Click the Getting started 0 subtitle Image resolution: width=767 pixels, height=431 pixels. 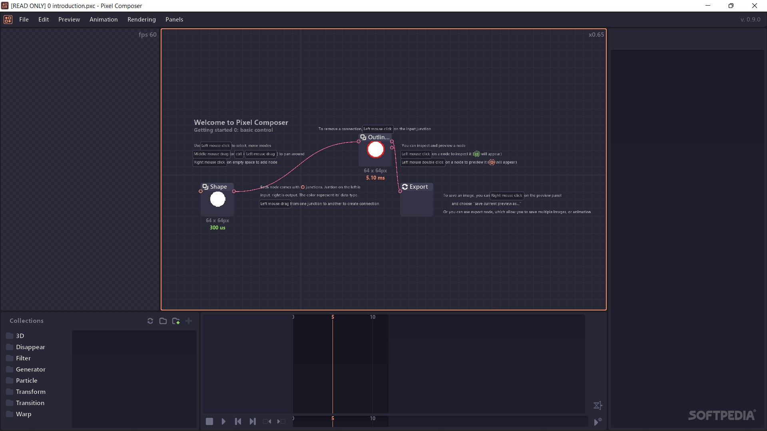[x=233, y=130]
